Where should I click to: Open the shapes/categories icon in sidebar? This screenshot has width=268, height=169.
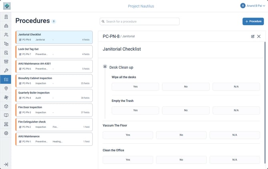tap(6, 44)
